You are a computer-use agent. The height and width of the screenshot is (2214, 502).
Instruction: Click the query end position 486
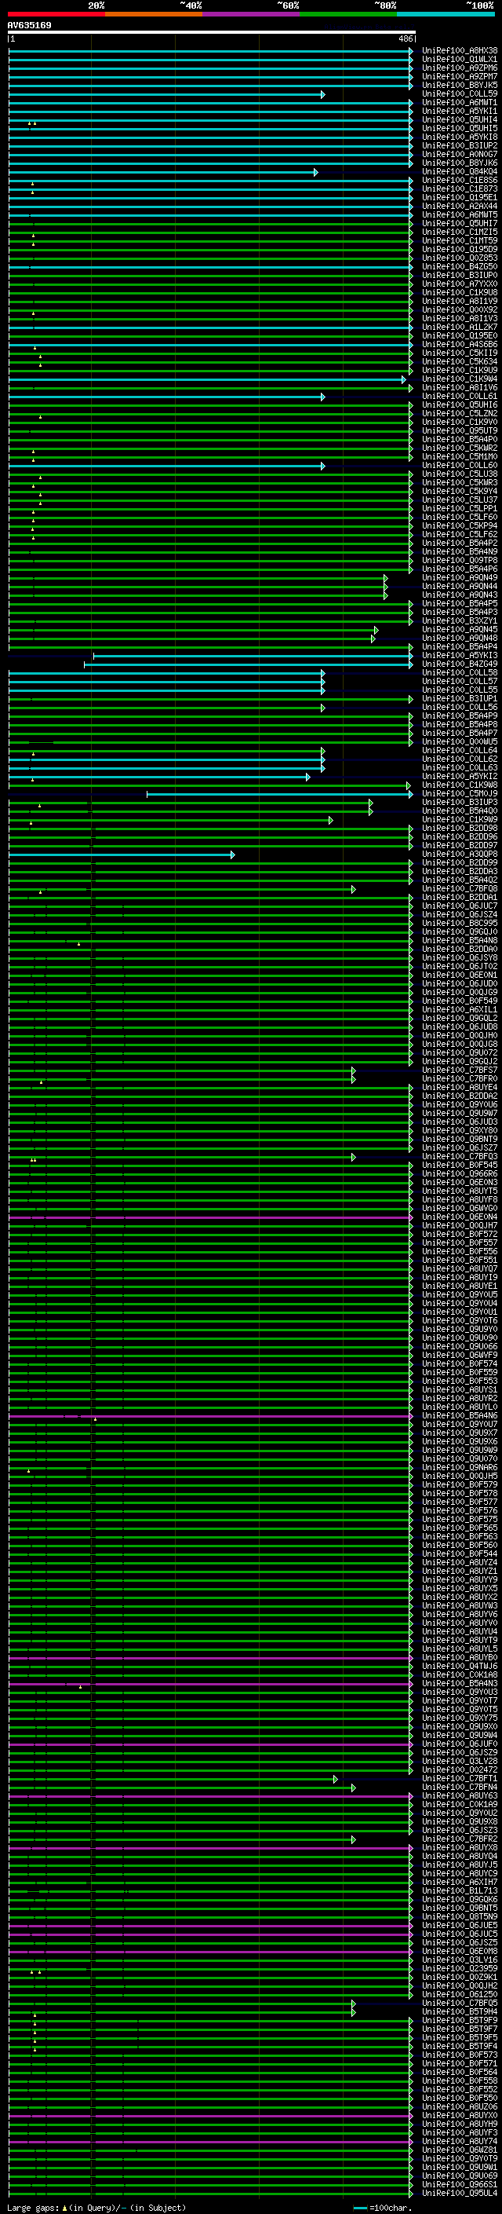pos(405,38)
